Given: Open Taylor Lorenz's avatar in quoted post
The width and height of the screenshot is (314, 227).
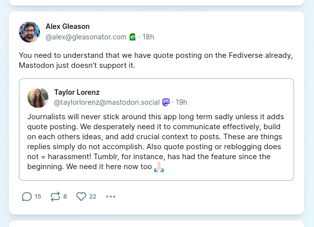Looking at the screenshot, I should [38, 98].
